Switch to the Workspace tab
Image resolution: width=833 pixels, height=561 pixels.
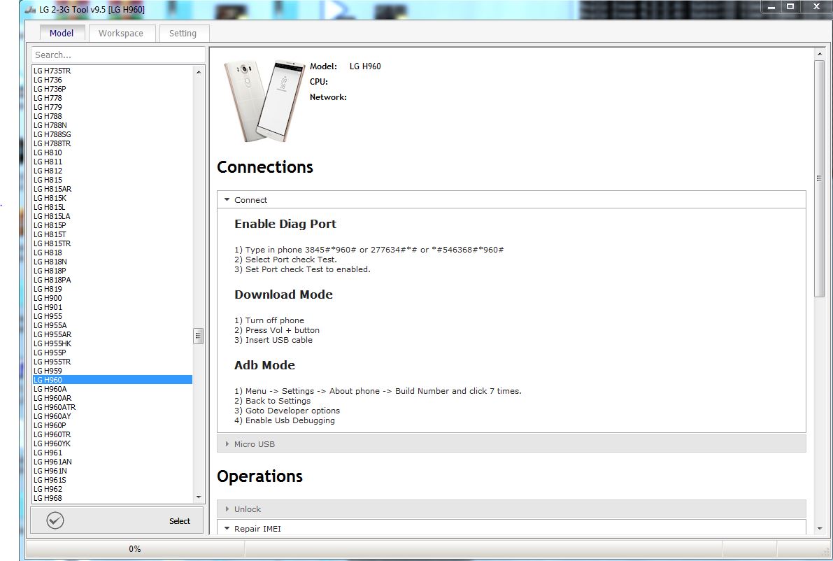(x=120, y=33)
